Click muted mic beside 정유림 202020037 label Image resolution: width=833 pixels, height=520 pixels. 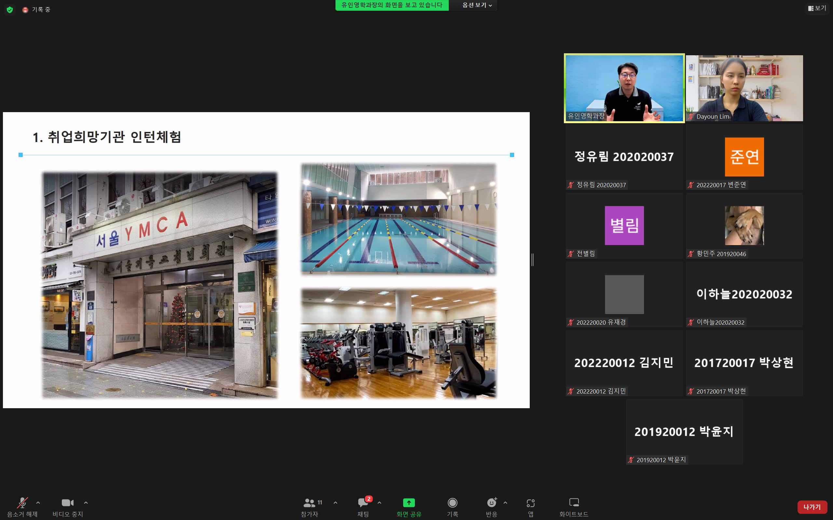[x=571, y=185]
